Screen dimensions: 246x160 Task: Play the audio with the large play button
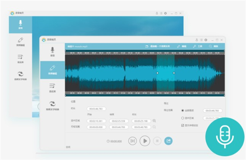(x=145, y=141)
